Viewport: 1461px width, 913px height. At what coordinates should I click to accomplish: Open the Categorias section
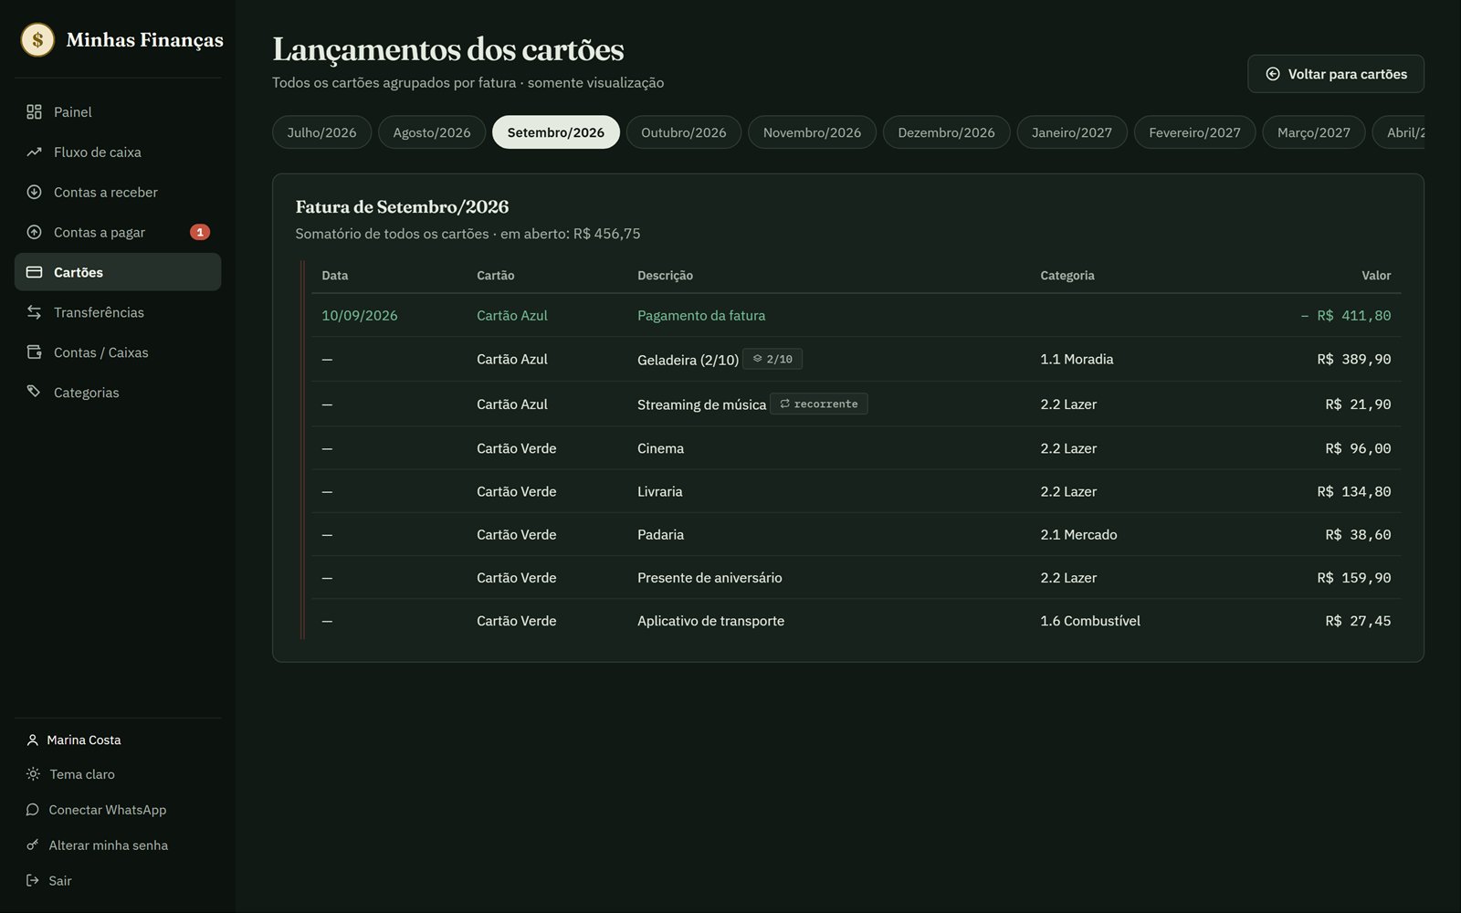click(118, 392)
